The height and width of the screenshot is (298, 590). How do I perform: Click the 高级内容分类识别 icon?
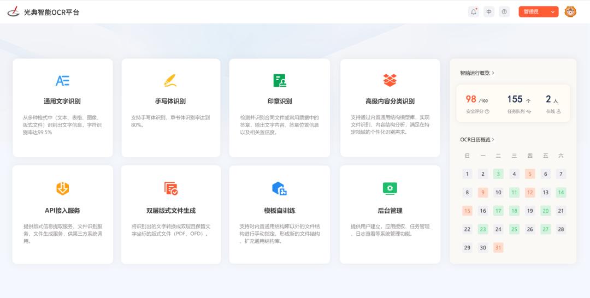(390, 81)
